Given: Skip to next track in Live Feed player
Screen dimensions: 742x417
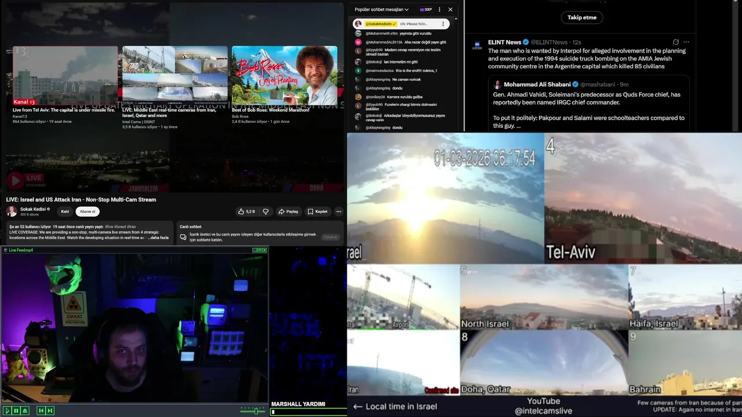Looking at the screenshot, I should pyautogui.click(x=50, y=411).
